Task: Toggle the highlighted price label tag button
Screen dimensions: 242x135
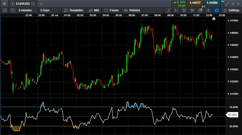Action: [x=216, y=10]
